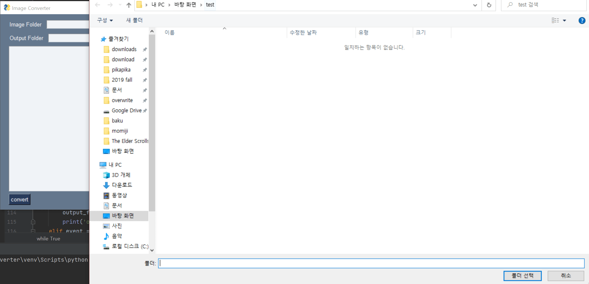Unpin the overwrite folder from quick access

pyautogui.click(x=145, y=100)
